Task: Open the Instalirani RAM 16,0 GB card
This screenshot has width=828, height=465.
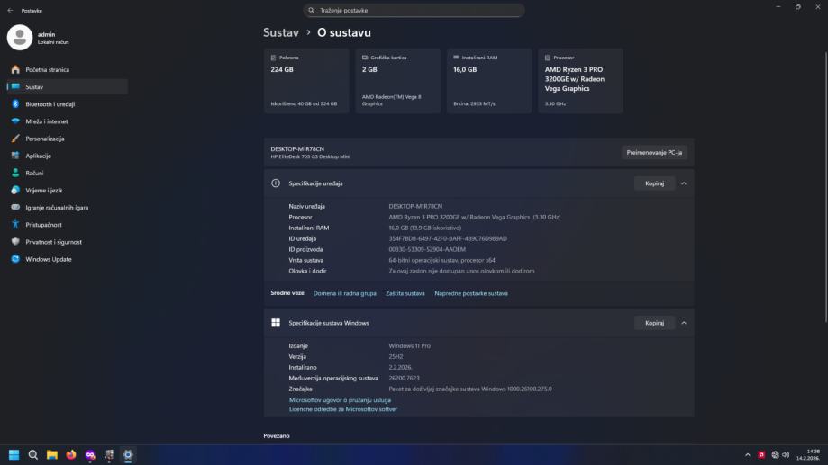Action: [489, 81]
